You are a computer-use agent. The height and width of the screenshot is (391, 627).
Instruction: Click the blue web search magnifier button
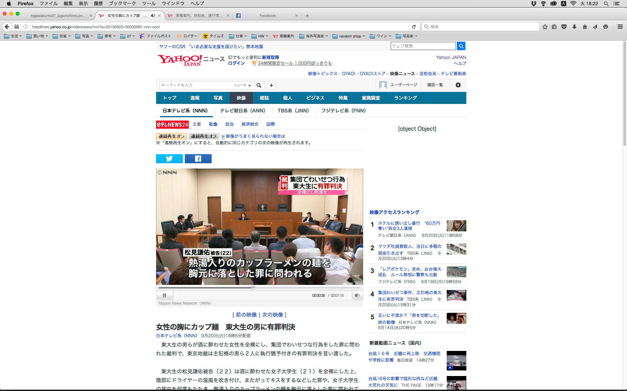[461, 46]
